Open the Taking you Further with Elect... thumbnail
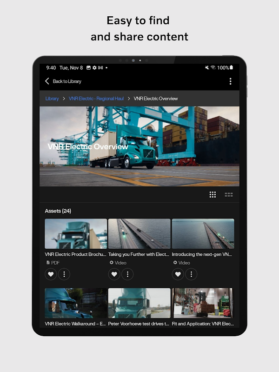The height and width of the screenshot is (372, 279). 139,233
